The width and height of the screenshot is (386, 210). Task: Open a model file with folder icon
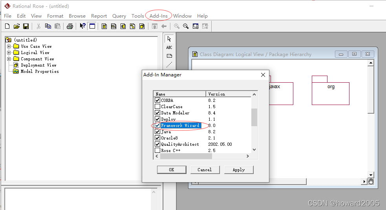click(16, 26)
